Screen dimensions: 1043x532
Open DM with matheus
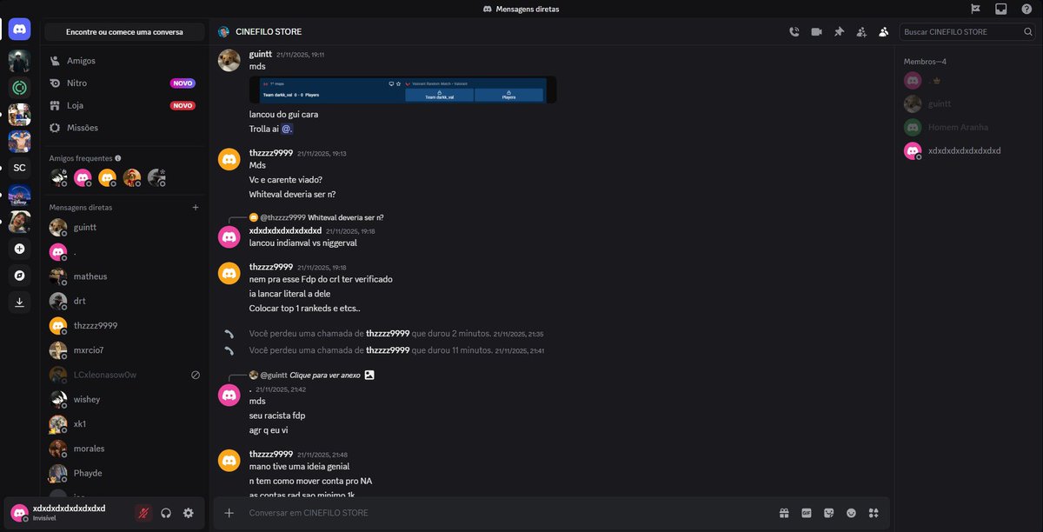tap(125, 276)
